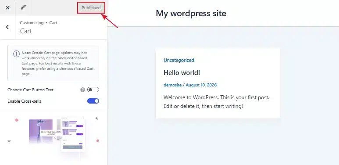The height and width of the screenshot is (165, 339).
Task: Open the Hello world! post title
Action: click(182, 73)
